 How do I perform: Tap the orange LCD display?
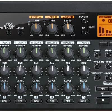(105, 26)
